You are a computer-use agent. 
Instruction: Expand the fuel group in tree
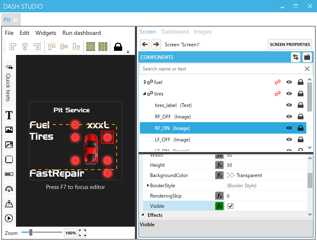[x=145, y=82]
